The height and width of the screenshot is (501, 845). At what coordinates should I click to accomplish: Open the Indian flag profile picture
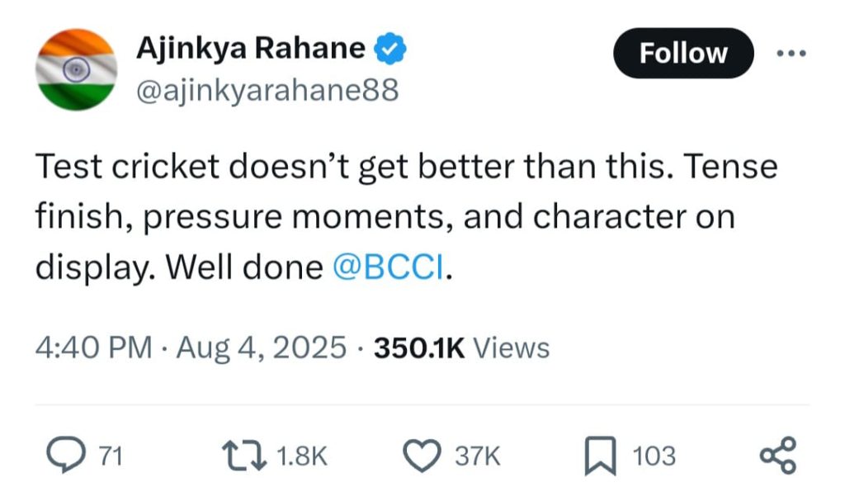(x=76, y=69)
